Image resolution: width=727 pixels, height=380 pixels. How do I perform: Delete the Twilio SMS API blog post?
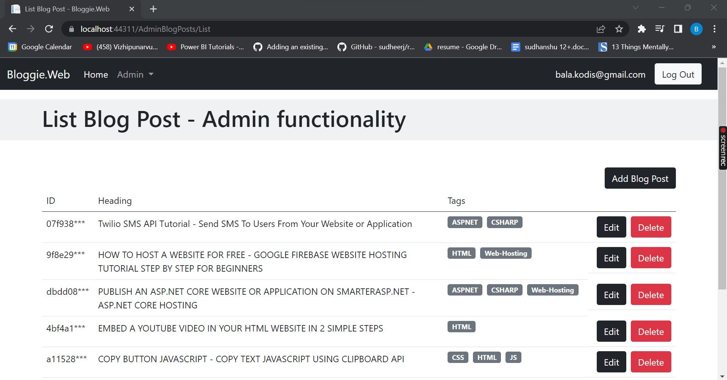651,227
